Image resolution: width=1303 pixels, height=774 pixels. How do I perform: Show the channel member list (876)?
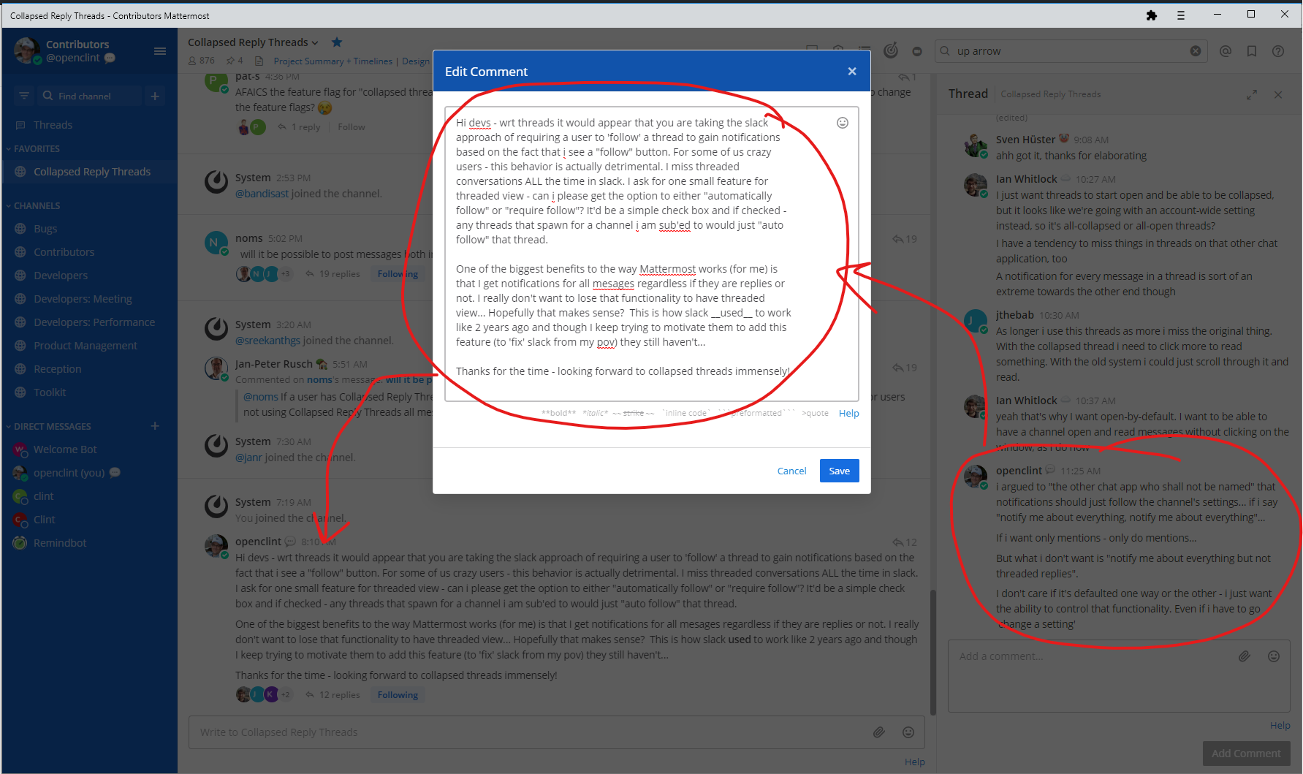201,60
